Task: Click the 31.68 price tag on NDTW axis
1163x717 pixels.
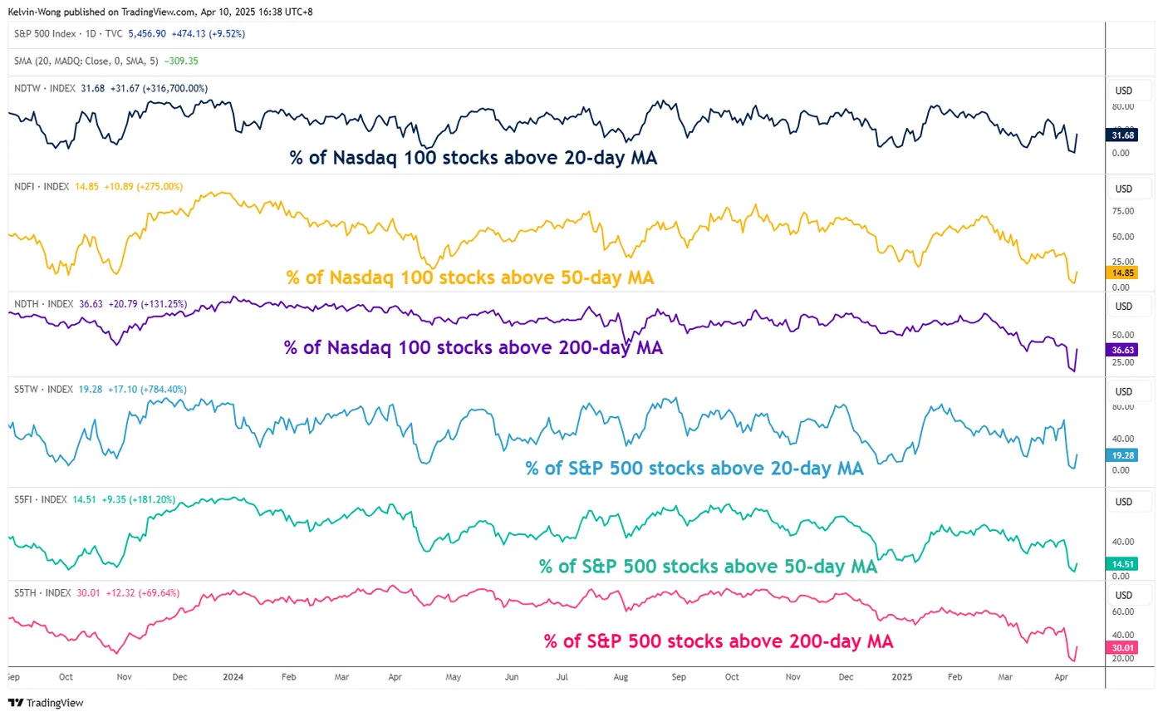Action: point(1124,135)
